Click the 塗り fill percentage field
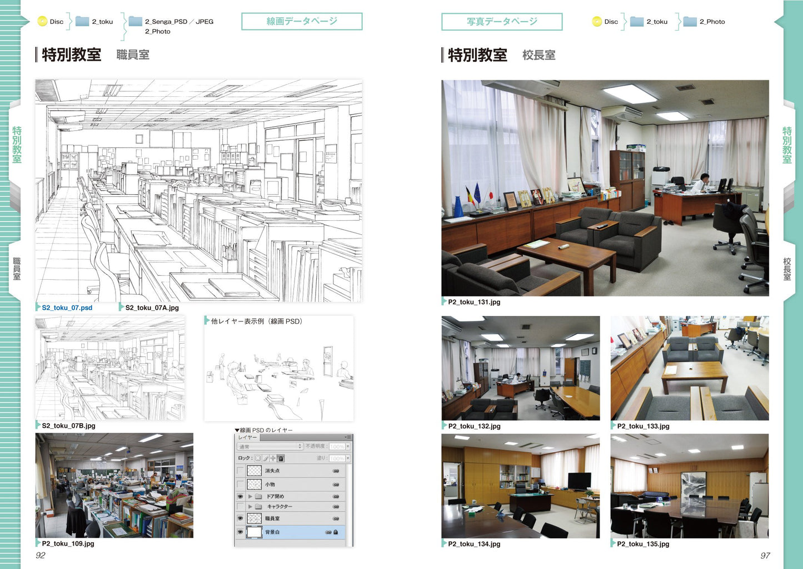 [x=337, y=458]
